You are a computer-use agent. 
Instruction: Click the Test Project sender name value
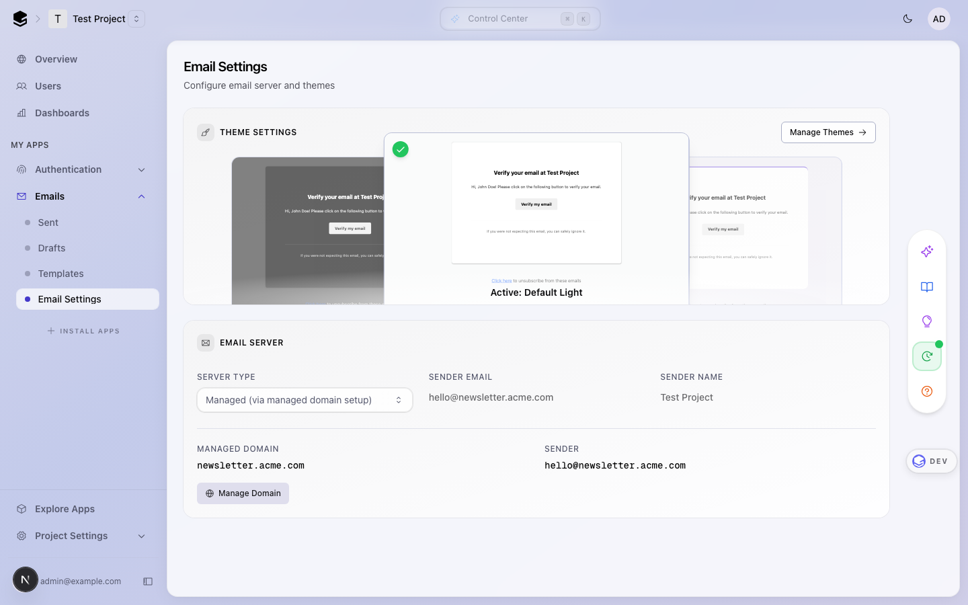click(686, 397)
